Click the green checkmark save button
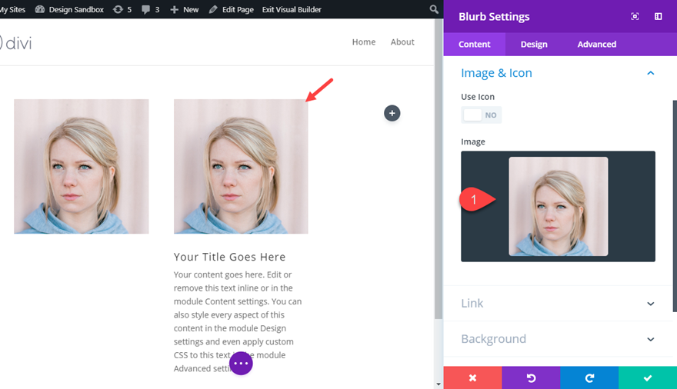Viewport: 677px width, 389px height. (x=648, y=377)
